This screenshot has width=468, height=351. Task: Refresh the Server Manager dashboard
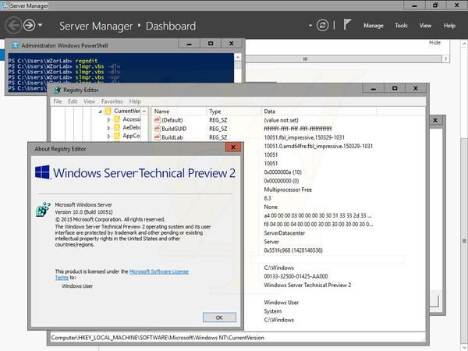coord(322,26)
